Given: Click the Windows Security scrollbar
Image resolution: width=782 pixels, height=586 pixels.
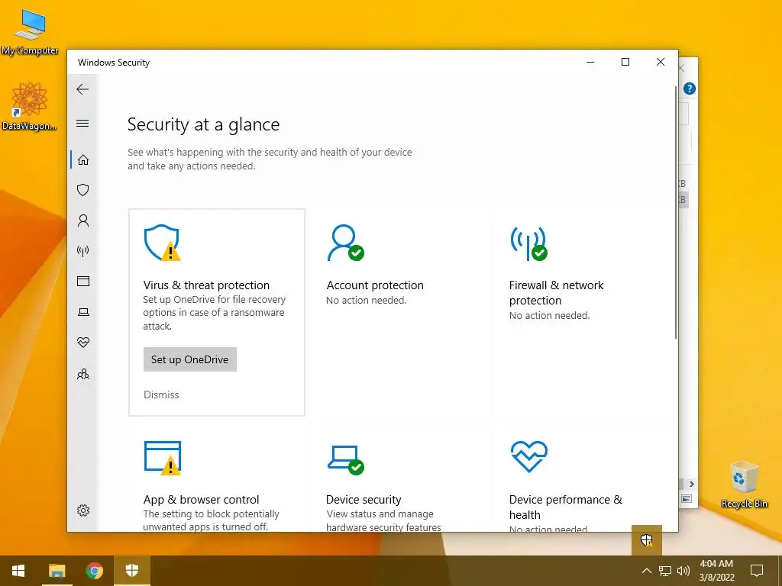Looking at the screenshot, I should pos(676,213).
